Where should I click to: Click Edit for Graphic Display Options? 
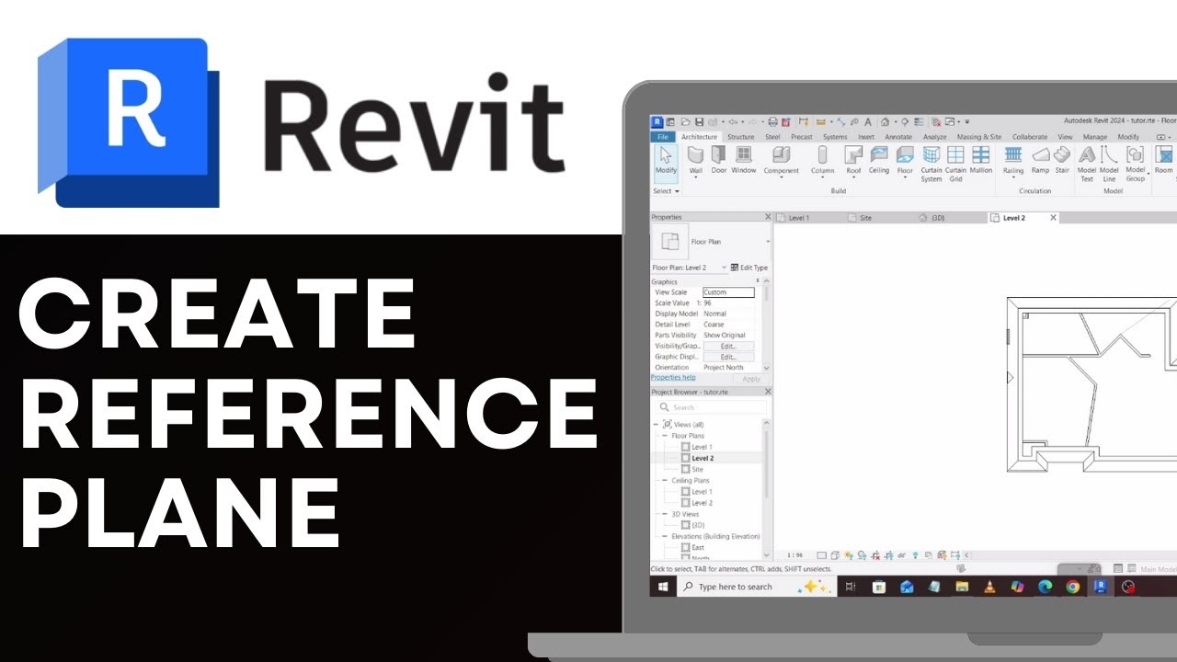[x=728, y=357]
